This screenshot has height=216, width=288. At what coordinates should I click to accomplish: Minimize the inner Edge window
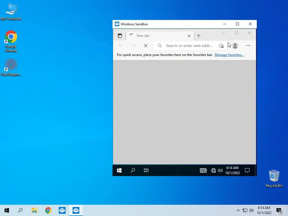coord(224,33)
